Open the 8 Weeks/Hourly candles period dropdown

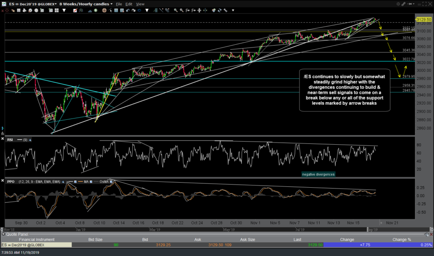click(x=86, y=4)
